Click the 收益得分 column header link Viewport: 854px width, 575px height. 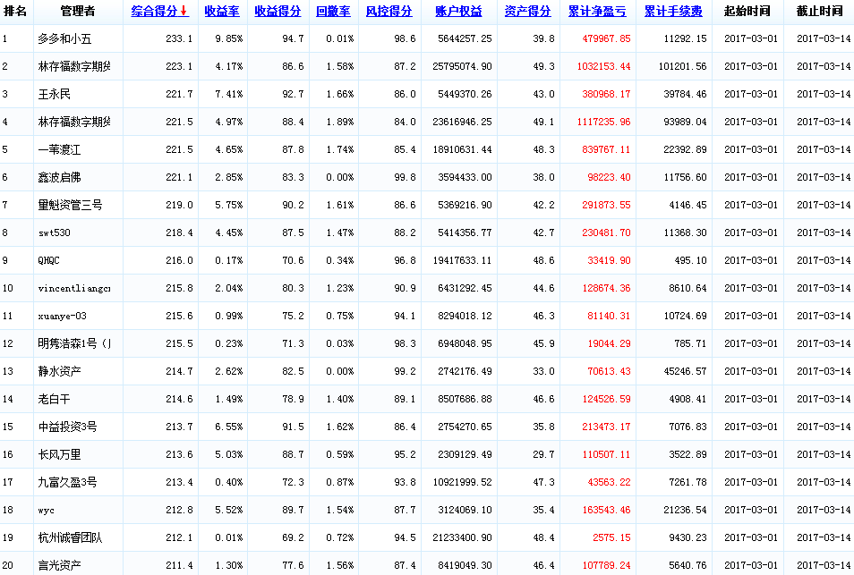[278, 11]
